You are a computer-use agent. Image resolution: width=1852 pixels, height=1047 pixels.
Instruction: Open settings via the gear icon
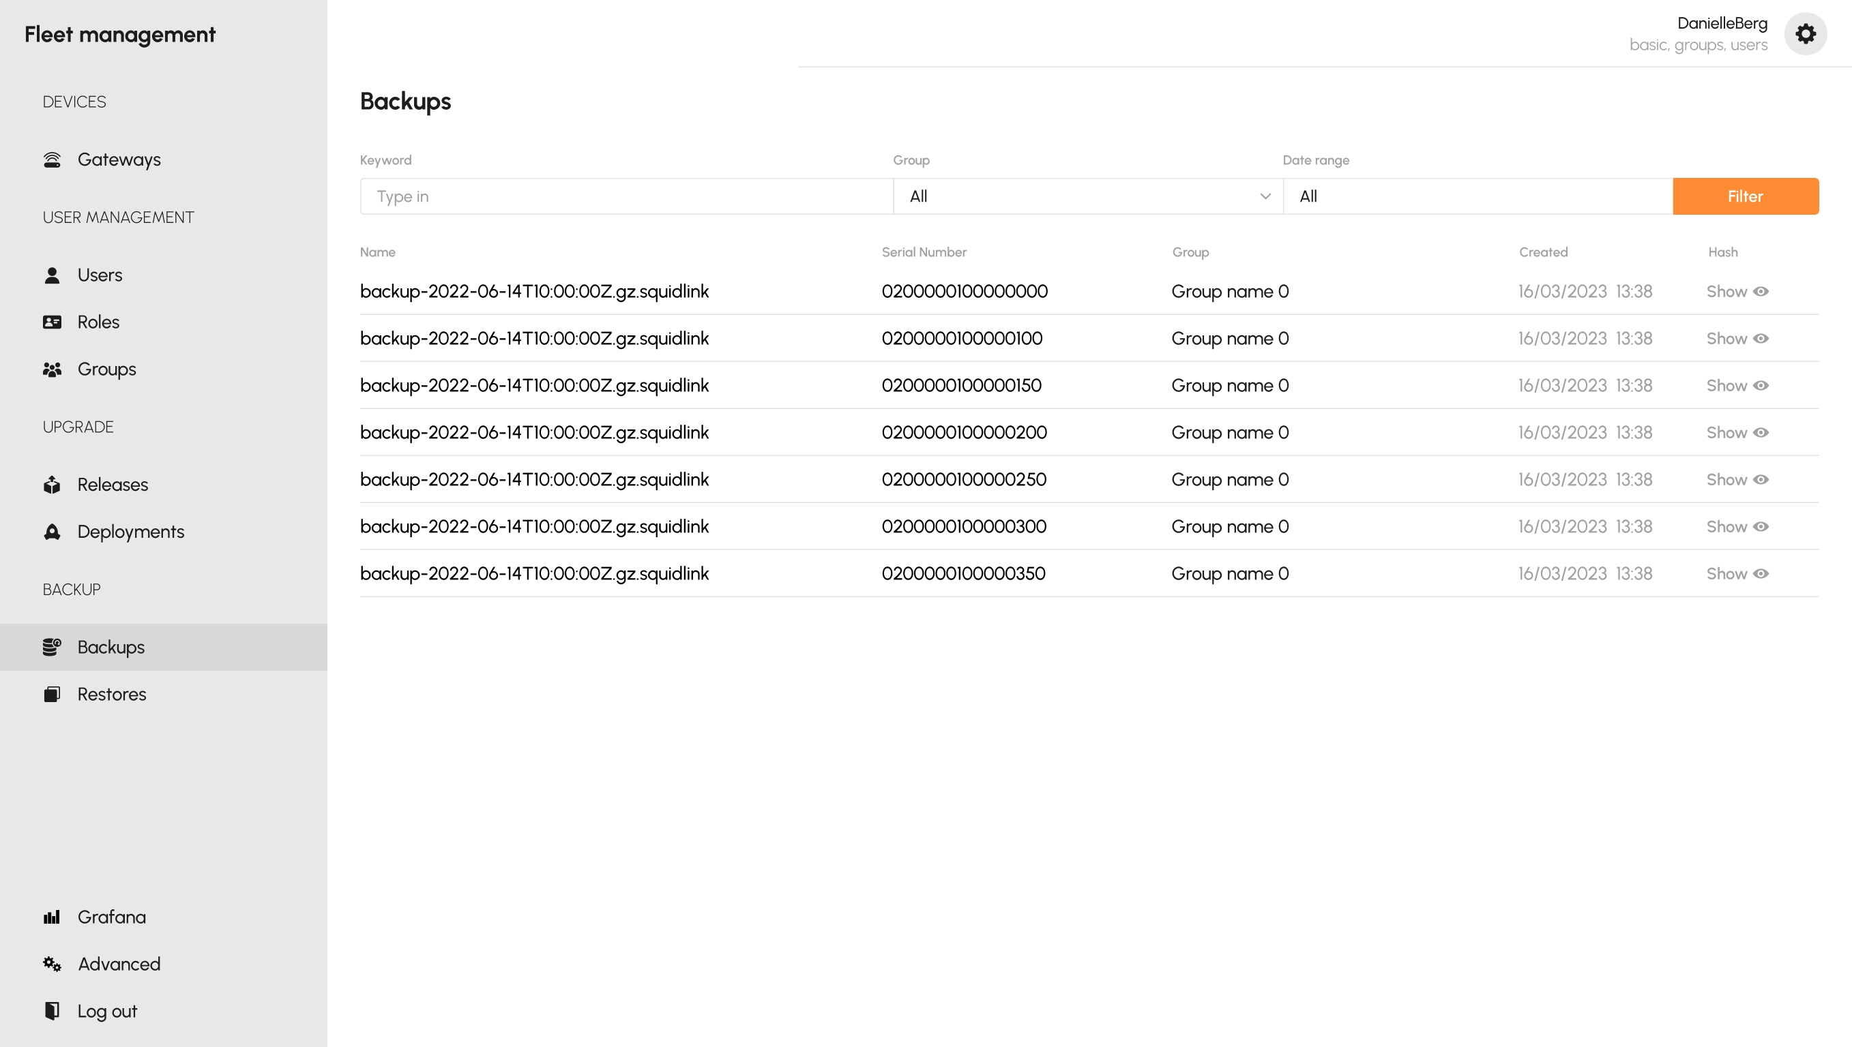tap(1804, 34)
